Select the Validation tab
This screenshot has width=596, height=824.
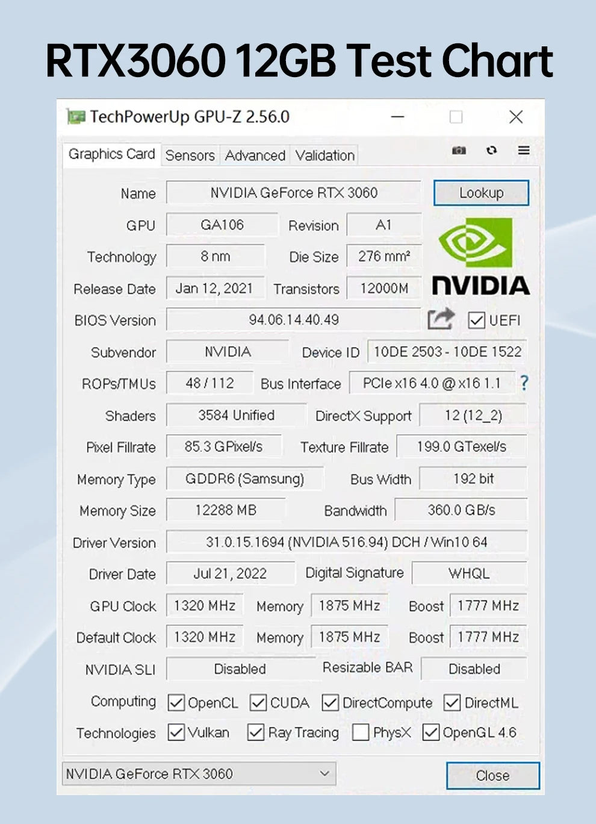tap(324, 155)
